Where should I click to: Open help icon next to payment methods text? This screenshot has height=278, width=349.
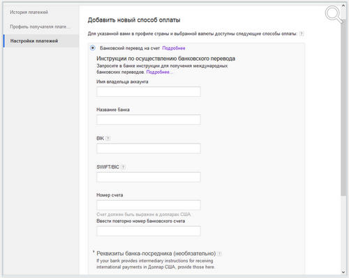tap(302, 33)
